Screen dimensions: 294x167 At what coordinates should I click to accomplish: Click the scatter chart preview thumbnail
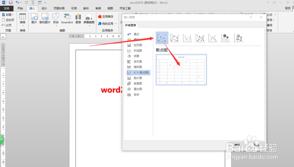[181, 70]
